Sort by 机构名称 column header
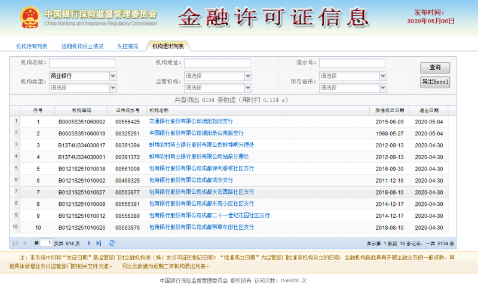This screenshot has width=478, height=284. click(258, 110)
